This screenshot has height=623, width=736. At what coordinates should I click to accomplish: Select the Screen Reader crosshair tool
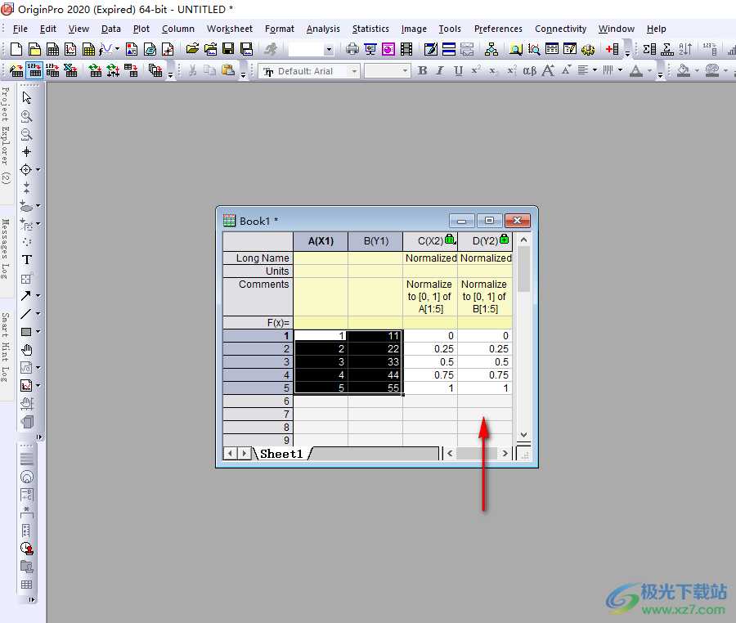pos(27,151)
